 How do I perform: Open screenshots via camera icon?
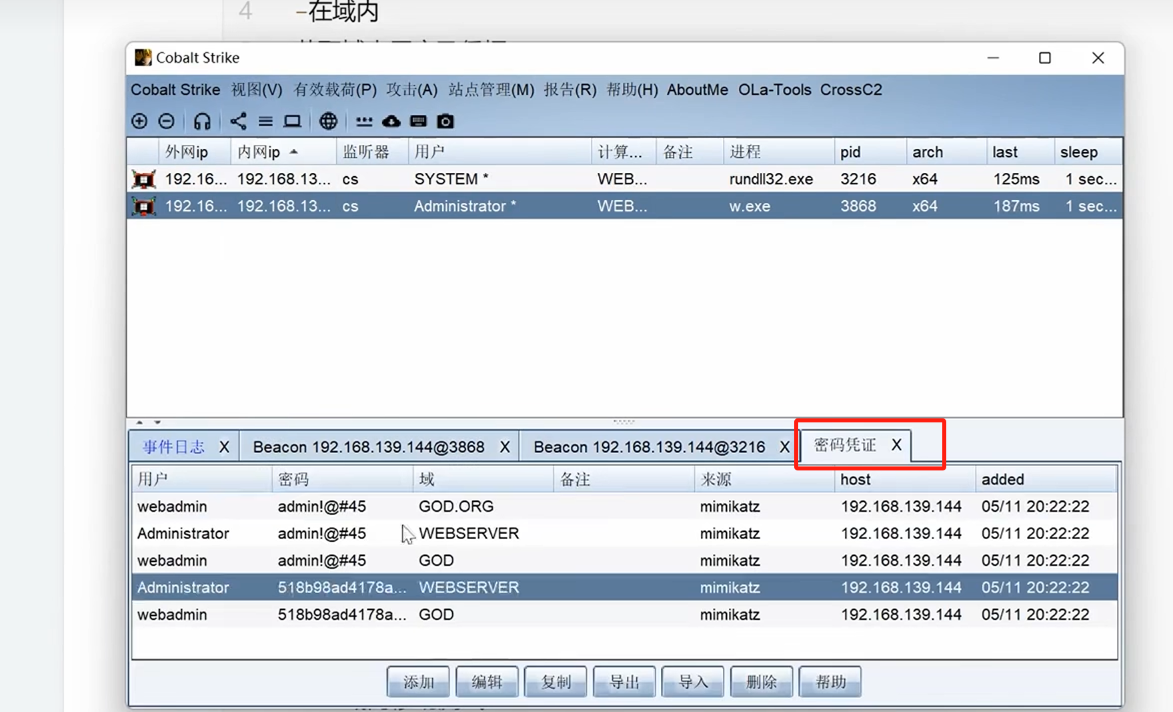click(445, 121)
